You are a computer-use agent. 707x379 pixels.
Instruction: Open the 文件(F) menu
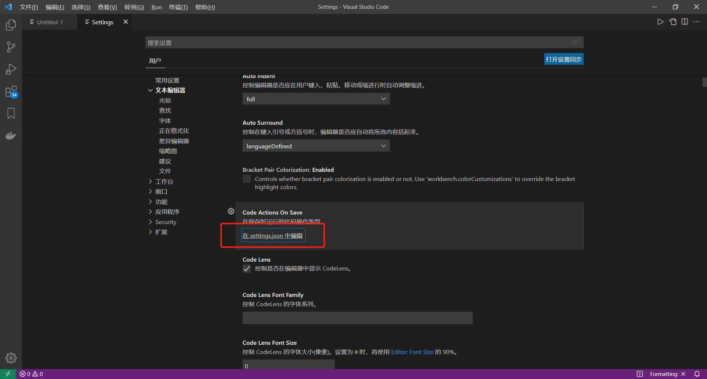pyautogui.click(x=29, y=7)
